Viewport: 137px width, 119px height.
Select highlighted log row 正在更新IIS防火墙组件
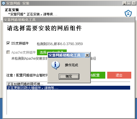coord(68,88)
